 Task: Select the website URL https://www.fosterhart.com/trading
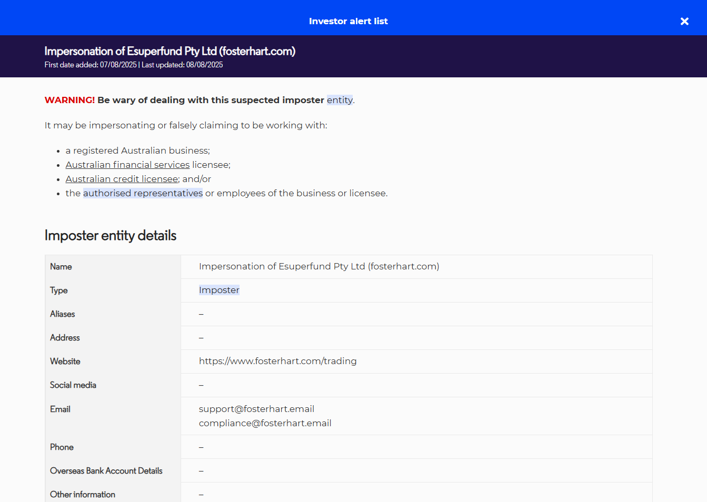tap(278, 361)
